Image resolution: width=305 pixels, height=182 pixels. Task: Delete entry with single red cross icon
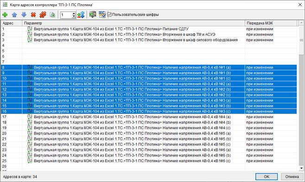(33, 14)
